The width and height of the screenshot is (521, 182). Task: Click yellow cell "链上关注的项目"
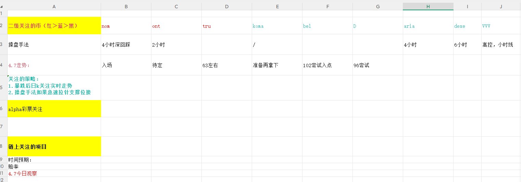pos(54,146)
